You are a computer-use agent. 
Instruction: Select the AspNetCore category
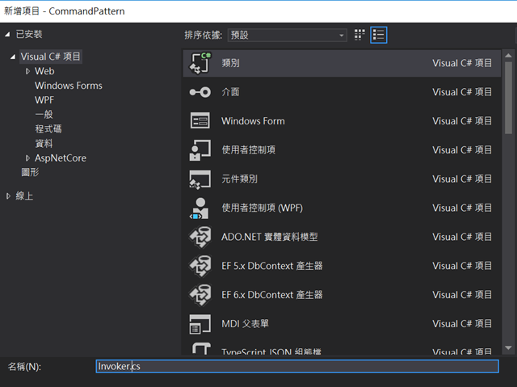[61, 158]
